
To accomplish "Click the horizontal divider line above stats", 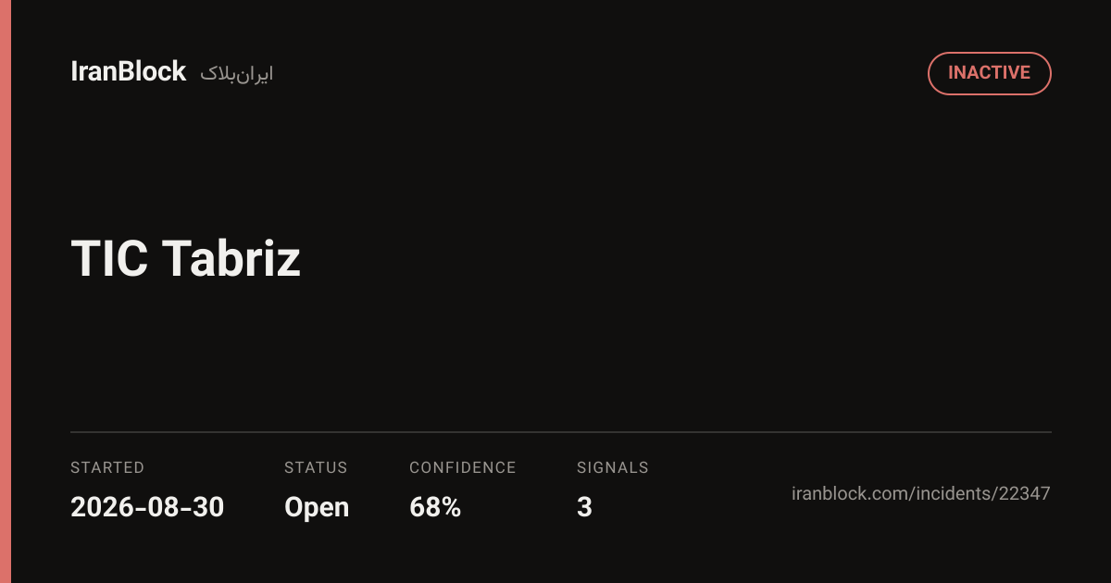I will pyautogui.click(x=561, y=432).
